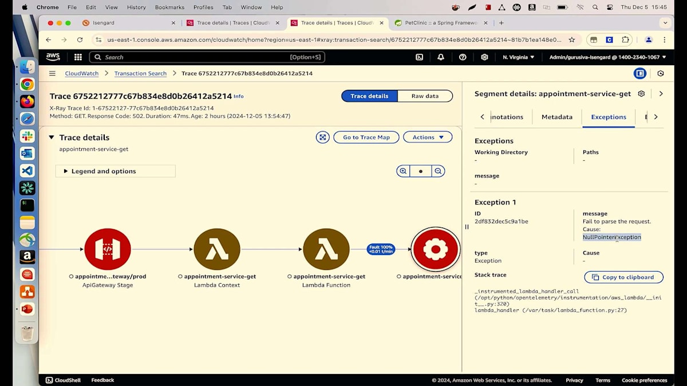Image resolution: width=687 pixels, height=386 pixels.
Task: Click the Fault 100% edge badge
Action: [381, 249]
